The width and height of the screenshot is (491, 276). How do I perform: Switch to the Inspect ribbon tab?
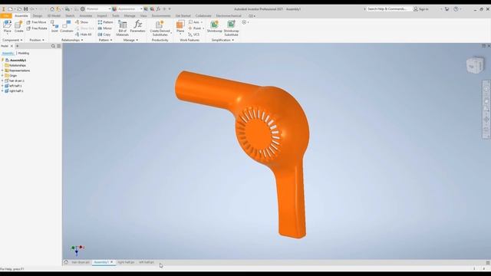[x=102, y=15]
